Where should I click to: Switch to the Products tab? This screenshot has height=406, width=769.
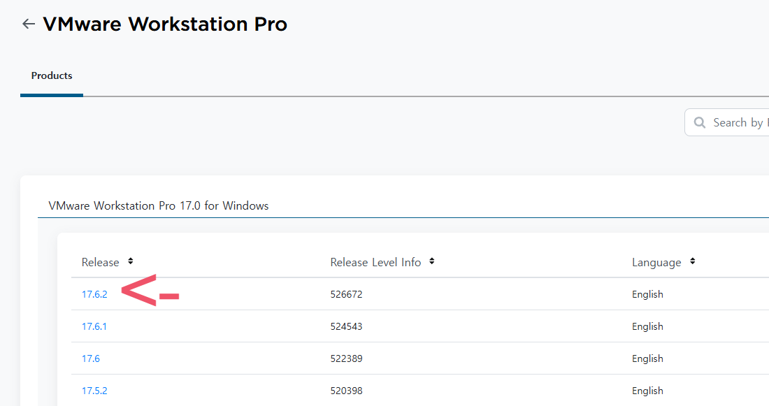[52, 75]
